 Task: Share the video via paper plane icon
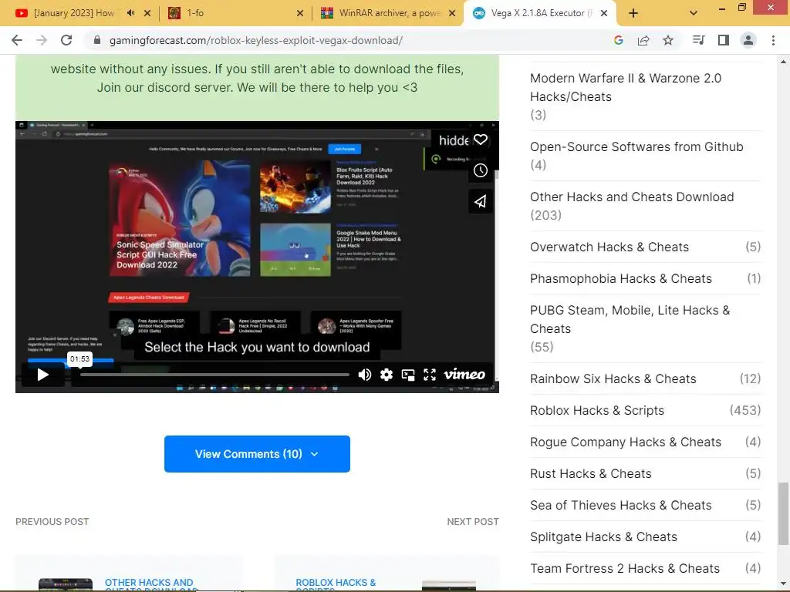click(481, 201)
